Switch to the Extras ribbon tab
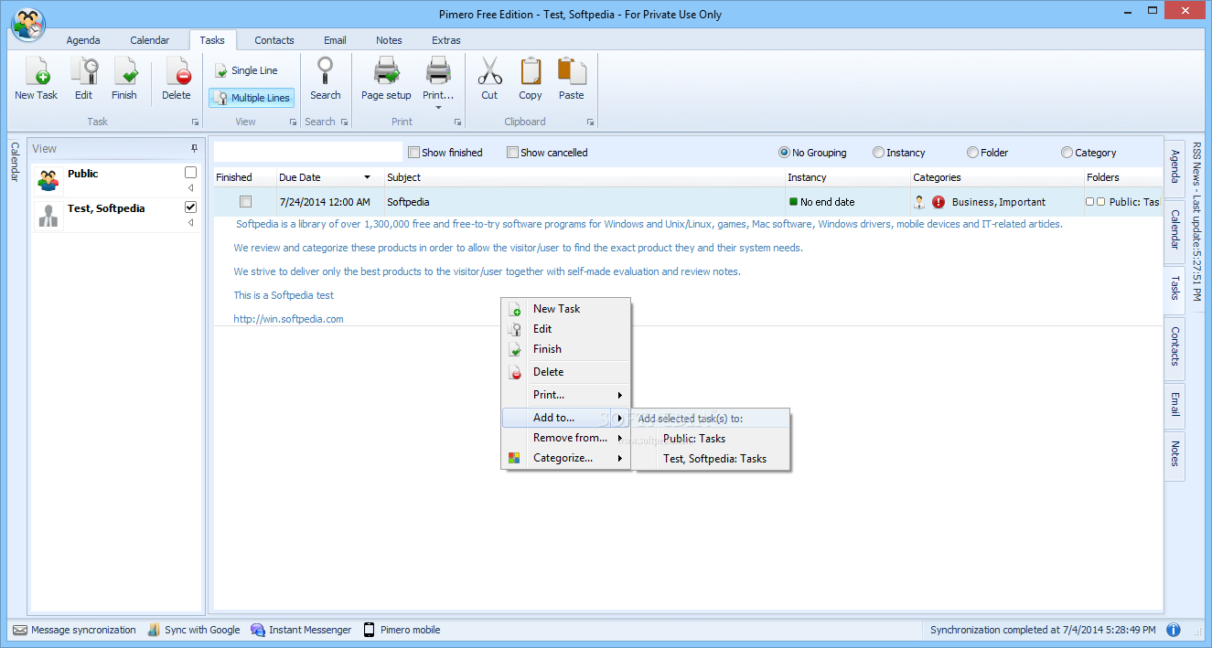Screen dimensions: 1212x648 446,40
